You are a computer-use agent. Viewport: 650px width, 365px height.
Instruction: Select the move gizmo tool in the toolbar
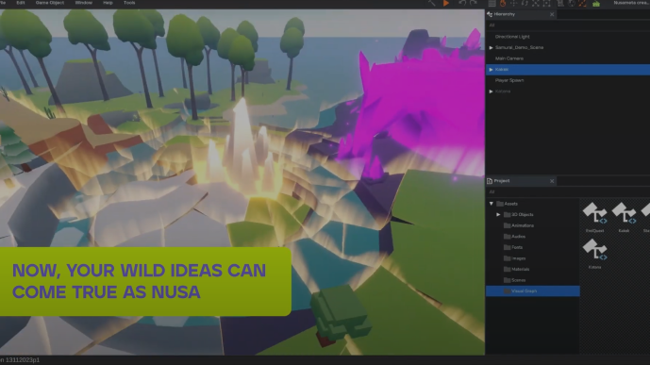point(513,4)
